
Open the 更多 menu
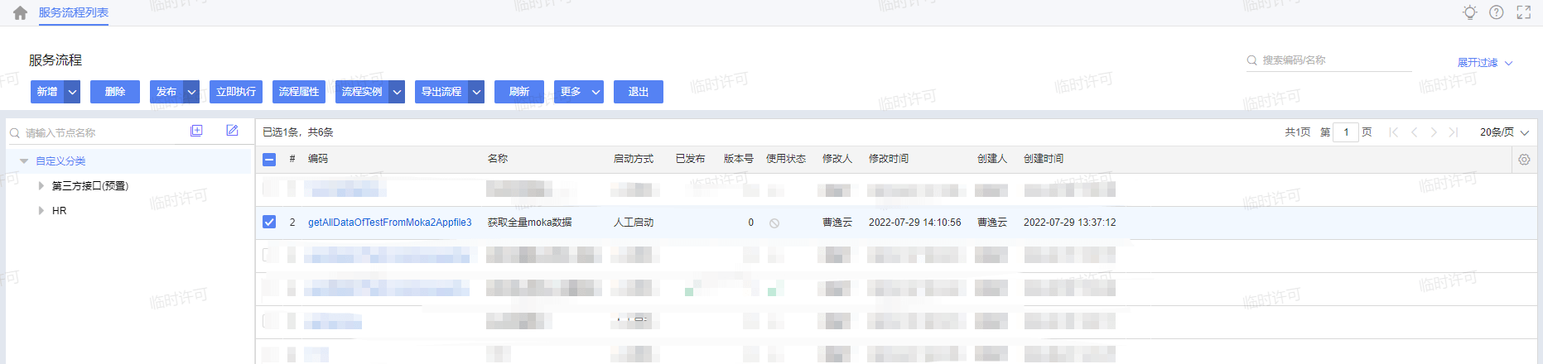579,92
